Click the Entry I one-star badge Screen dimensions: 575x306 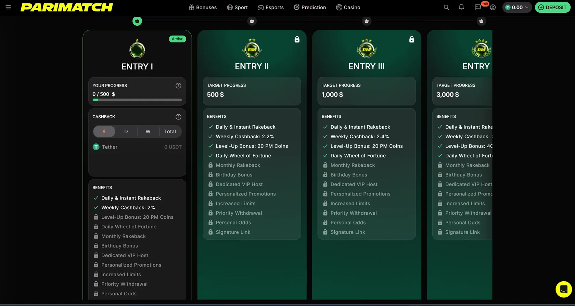pyautogui.click(x=137, y=49)
